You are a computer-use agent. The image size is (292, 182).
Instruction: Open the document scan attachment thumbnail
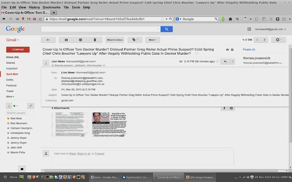70,124
